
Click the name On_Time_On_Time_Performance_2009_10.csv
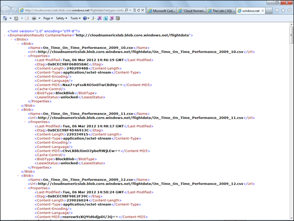(88, 48)
